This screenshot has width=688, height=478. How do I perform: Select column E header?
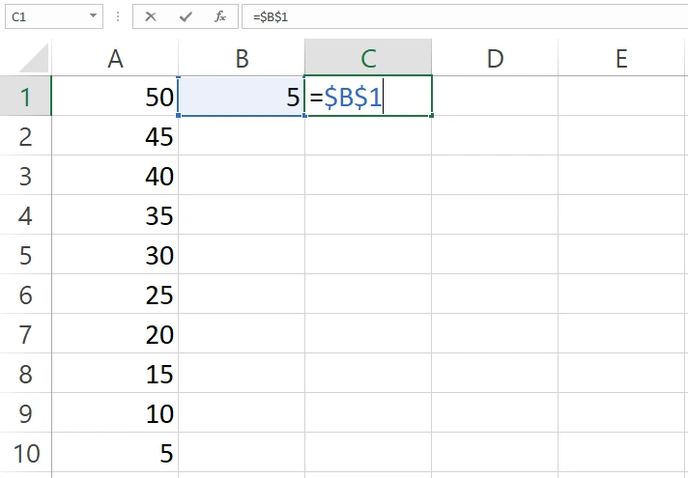tap(622, 58)
